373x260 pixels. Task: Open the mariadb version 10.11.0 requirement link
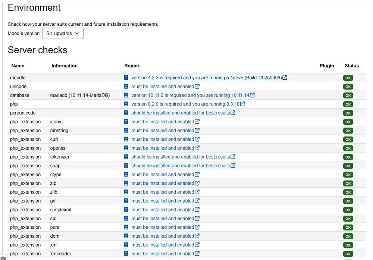coord(190,95)
